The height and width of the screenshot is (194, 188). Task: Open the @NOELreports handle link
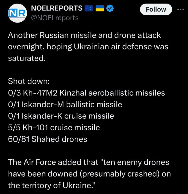tap(54, 18)
